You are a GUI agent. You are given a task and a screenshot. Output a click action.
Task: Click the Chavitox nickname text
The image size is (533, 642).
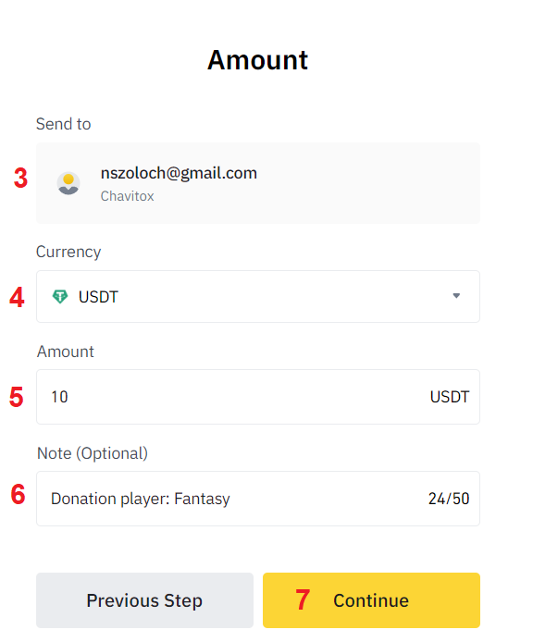click(127, 196)
